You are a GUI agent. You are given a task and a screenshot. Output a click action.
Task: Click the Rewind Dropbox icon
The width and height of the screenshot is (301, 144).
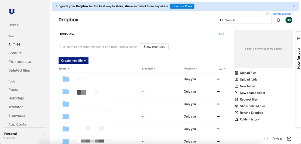coord(237,113)
